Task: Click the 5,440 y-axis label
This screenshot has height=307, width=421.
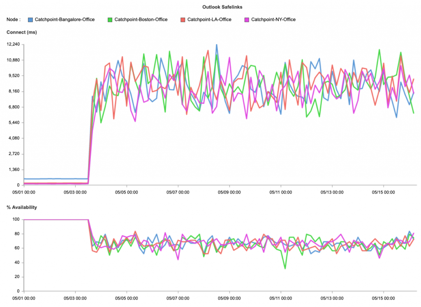Action: pyautogui.click(x=14, y=122)
